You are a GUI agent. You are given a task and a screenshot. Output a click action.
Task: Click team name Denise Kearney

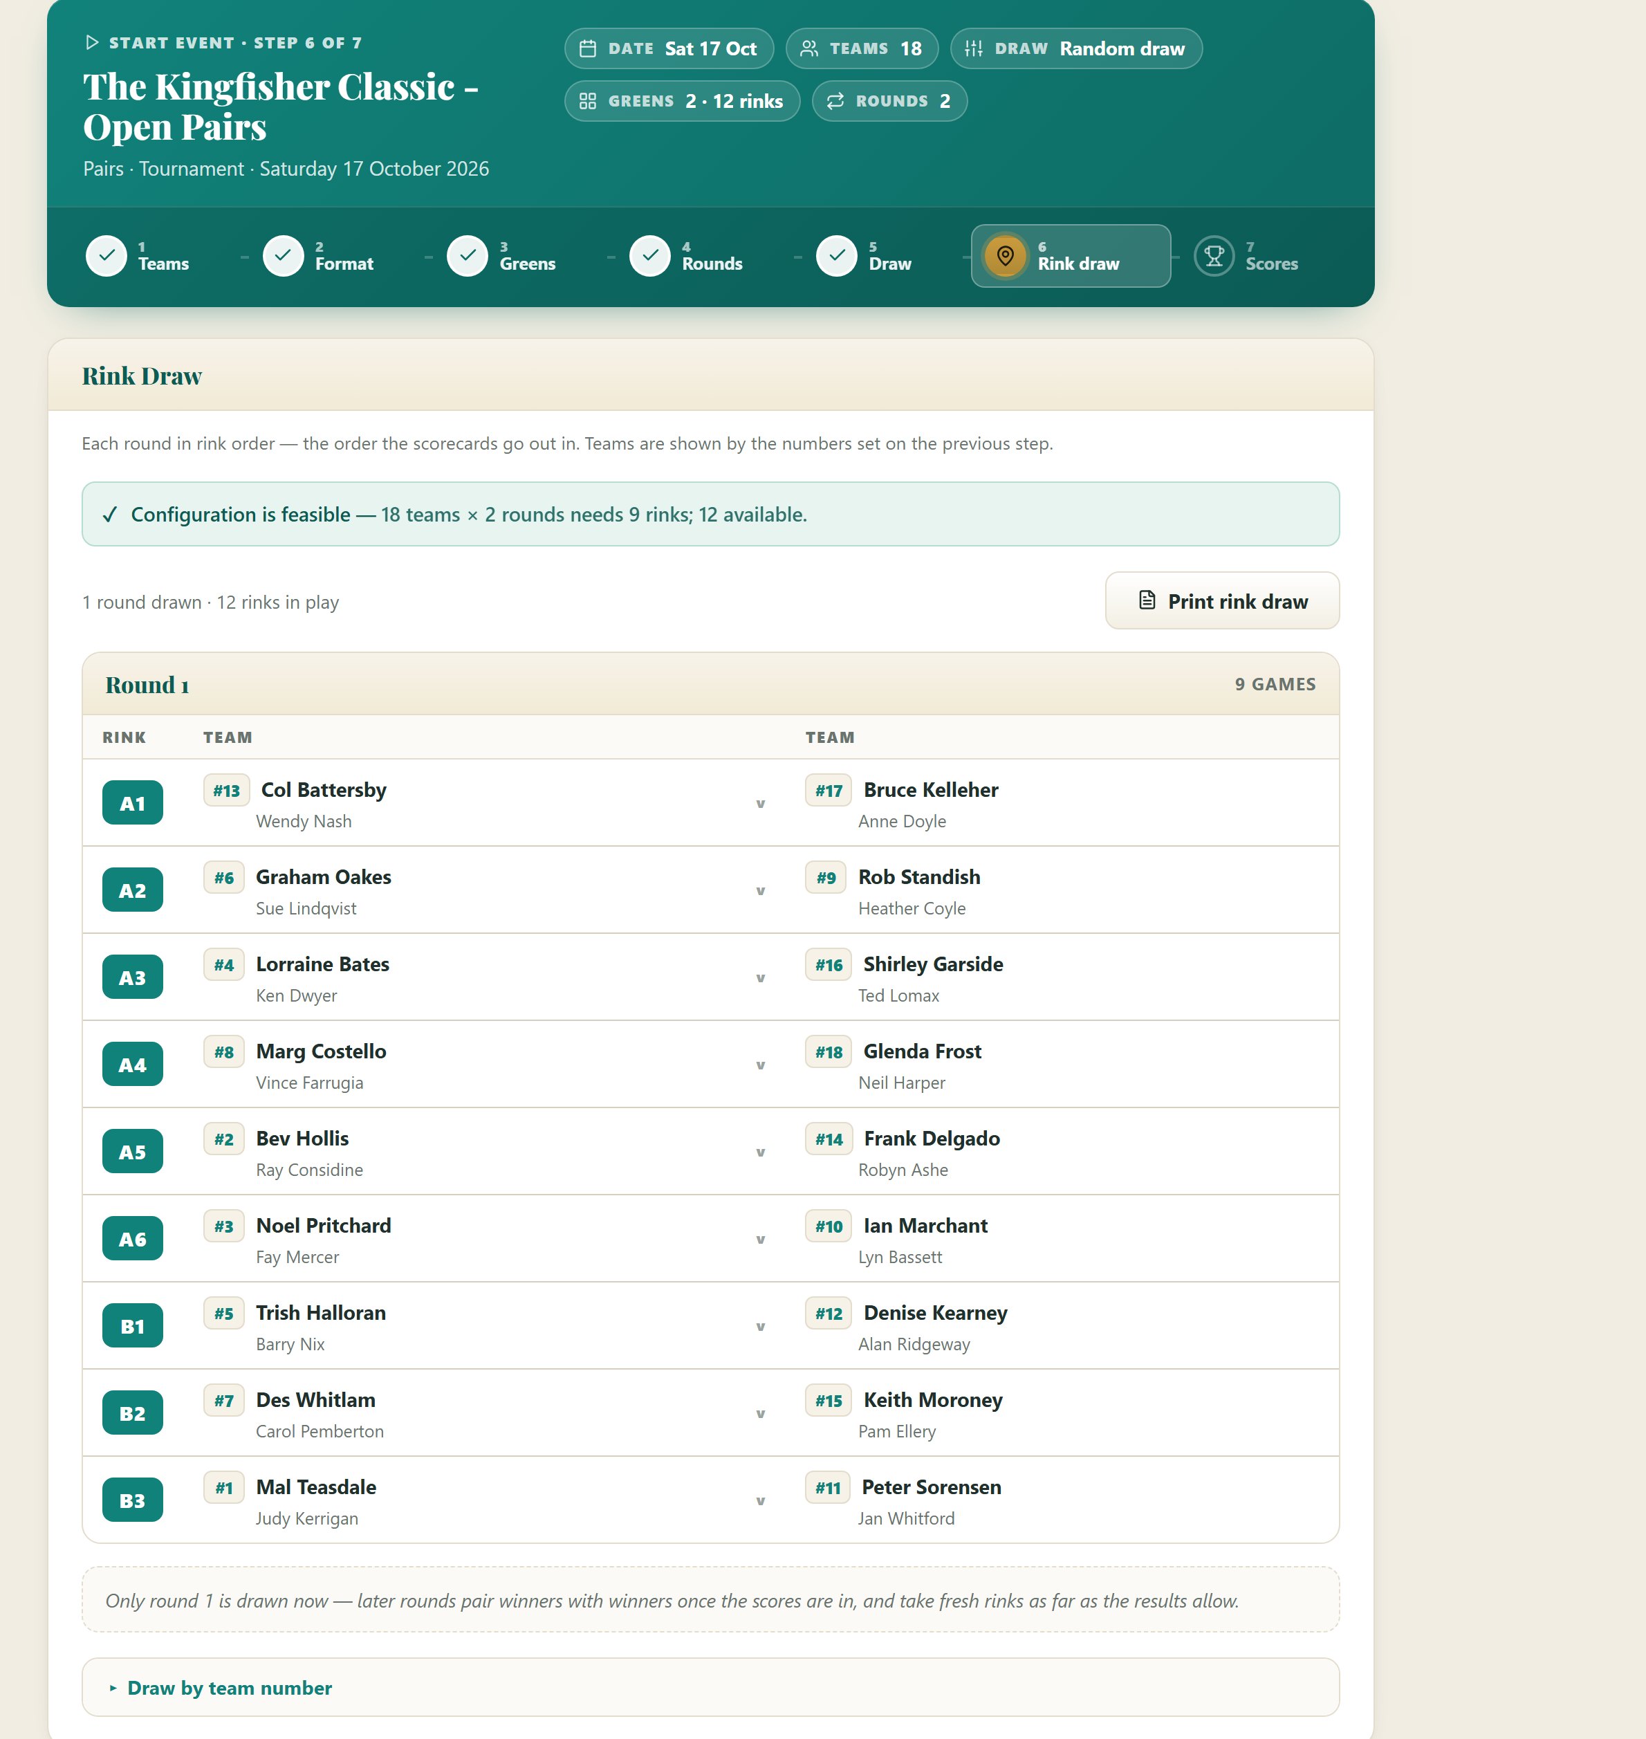(935, 1313)
